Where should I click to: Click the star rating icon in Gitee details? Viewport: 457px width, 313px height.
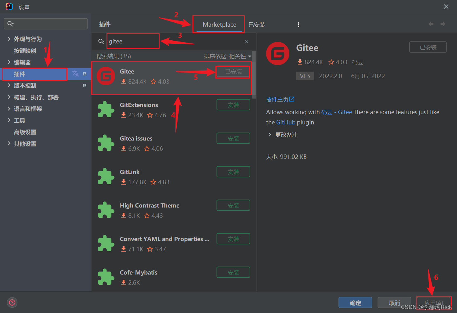331,62
